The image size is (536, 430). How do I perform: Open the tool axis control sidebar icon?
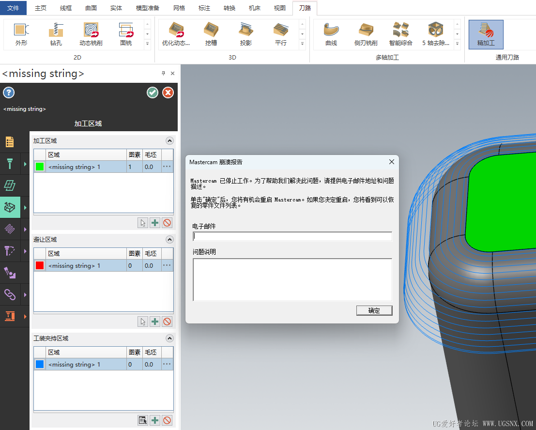click(x=10, y=251)
